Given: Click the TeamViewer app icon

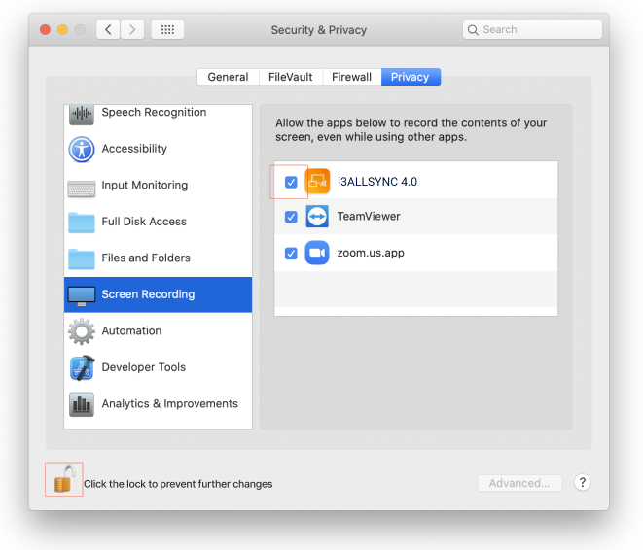Looking at the screenshot, I should pos(317,217).
